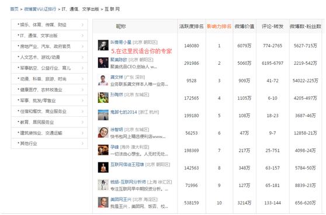Screen dimensions: 326x215
Task: Open avatar of the influence rank 7 user
Action: click(103, 150)
